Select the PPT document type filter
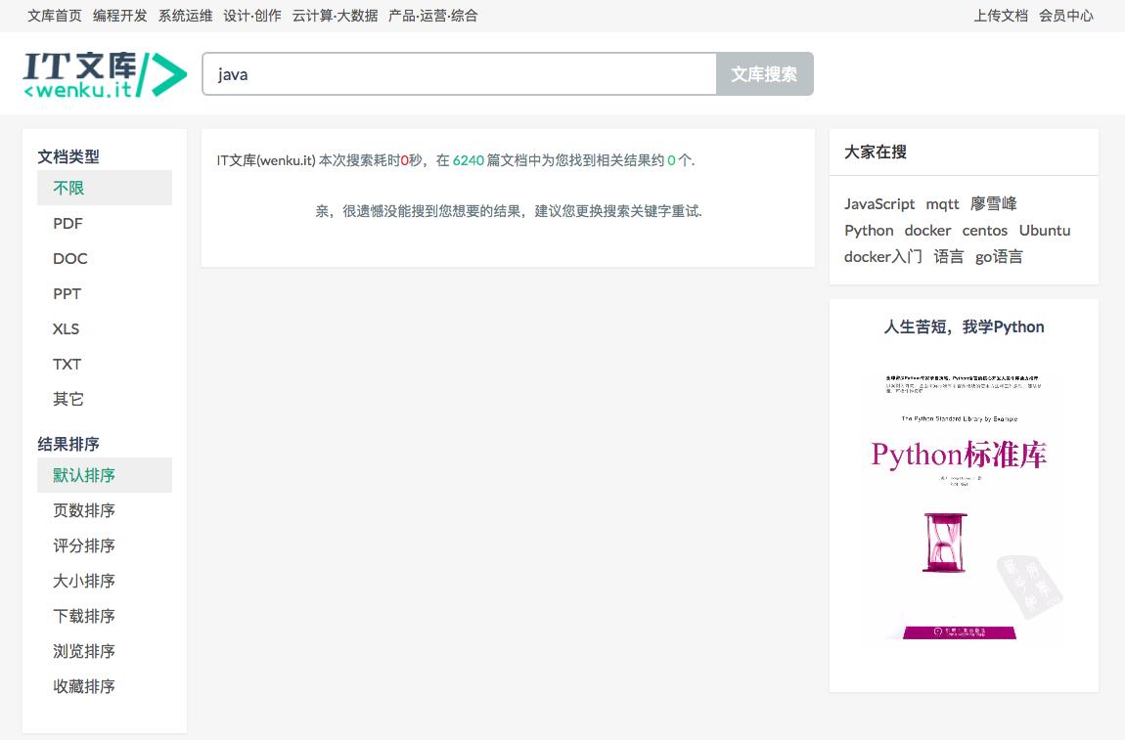Viewport: 1125px width, 740px height. tap(66, 293)
